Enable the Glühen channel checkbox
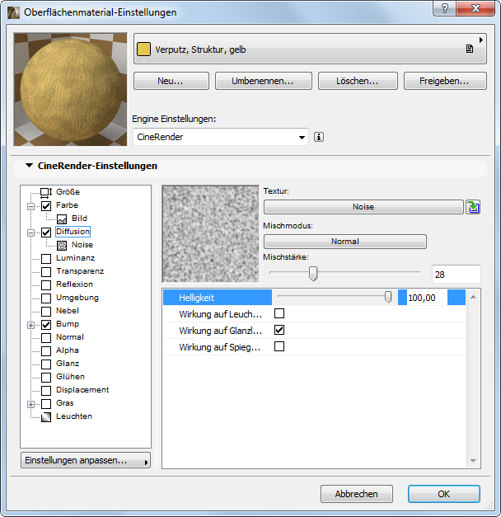Viewport: 501px width, 517px height. pyautogui.click(x=46, y=378)
